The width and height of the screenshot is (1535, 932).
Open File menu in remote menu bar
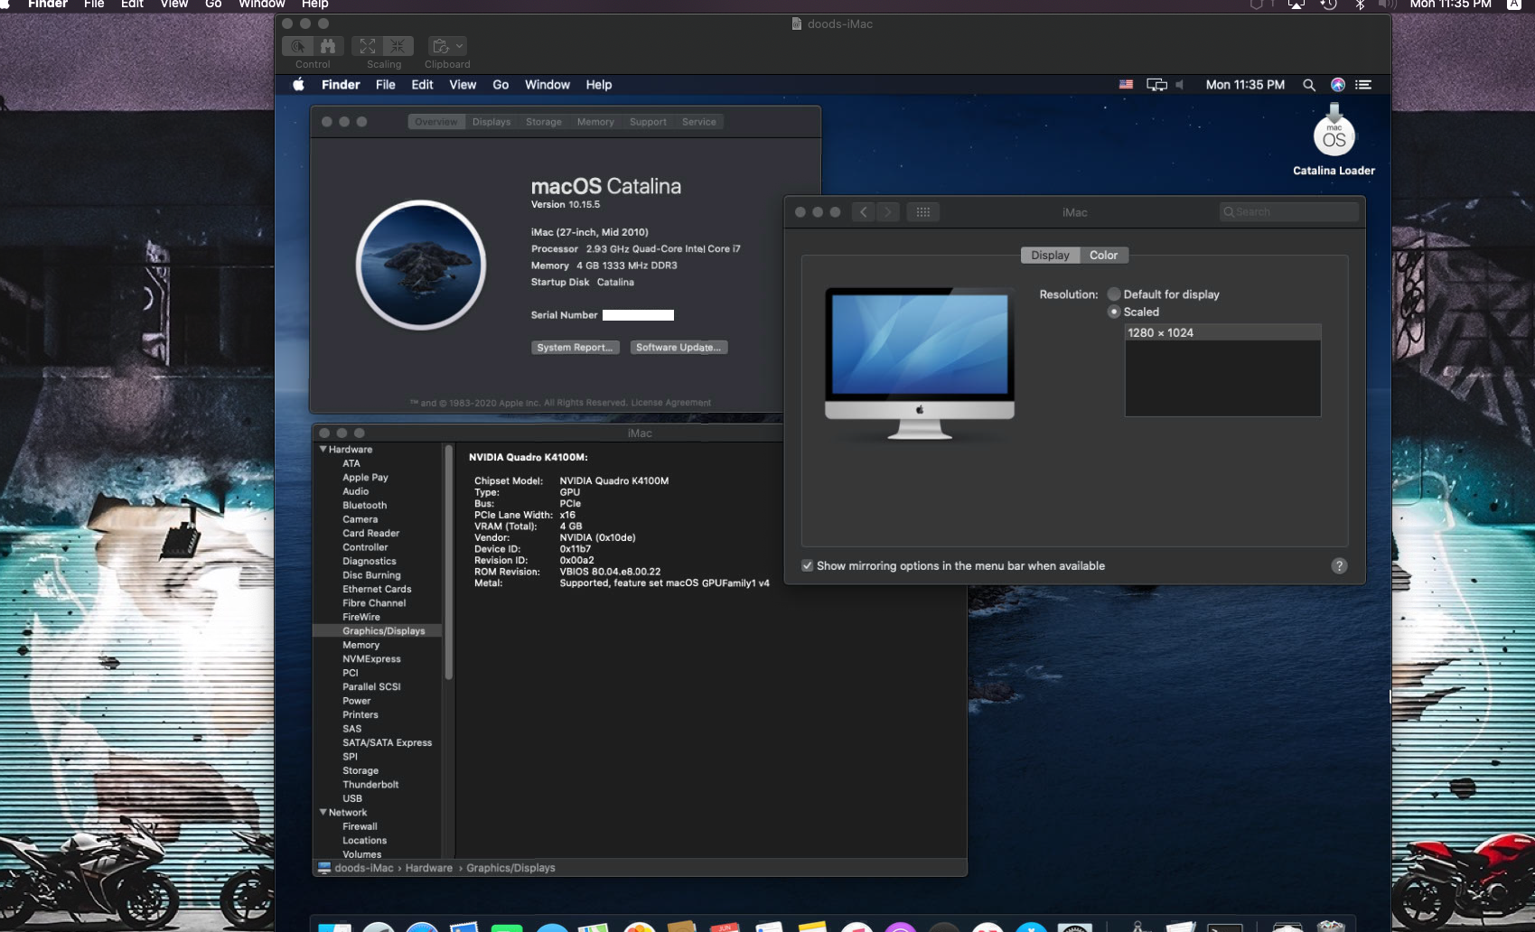click(386, 85)
